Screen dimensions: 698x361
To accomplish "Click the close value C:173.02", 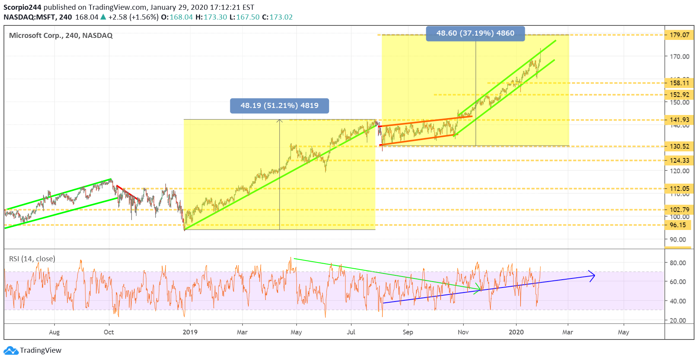I will click(x=277, y=17).
